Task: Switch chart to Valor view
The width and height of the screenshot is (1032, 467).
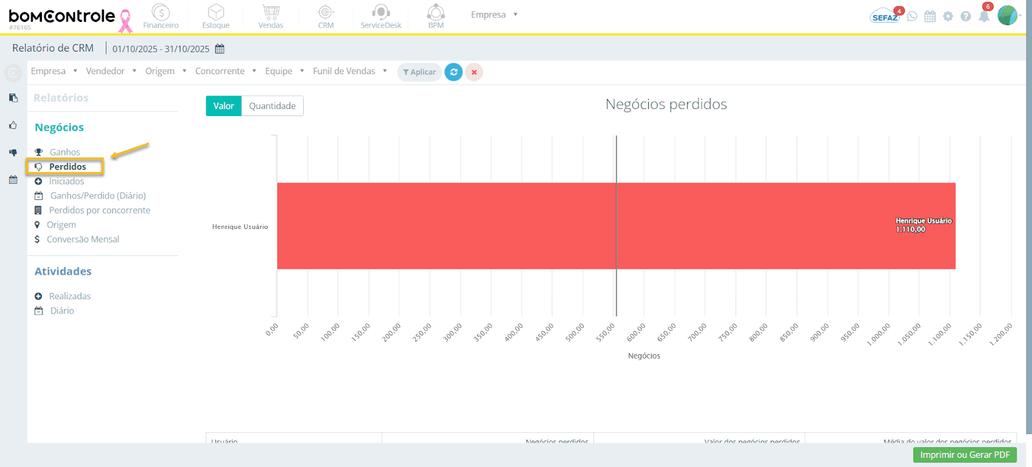Action: click(x=224, y=106)
